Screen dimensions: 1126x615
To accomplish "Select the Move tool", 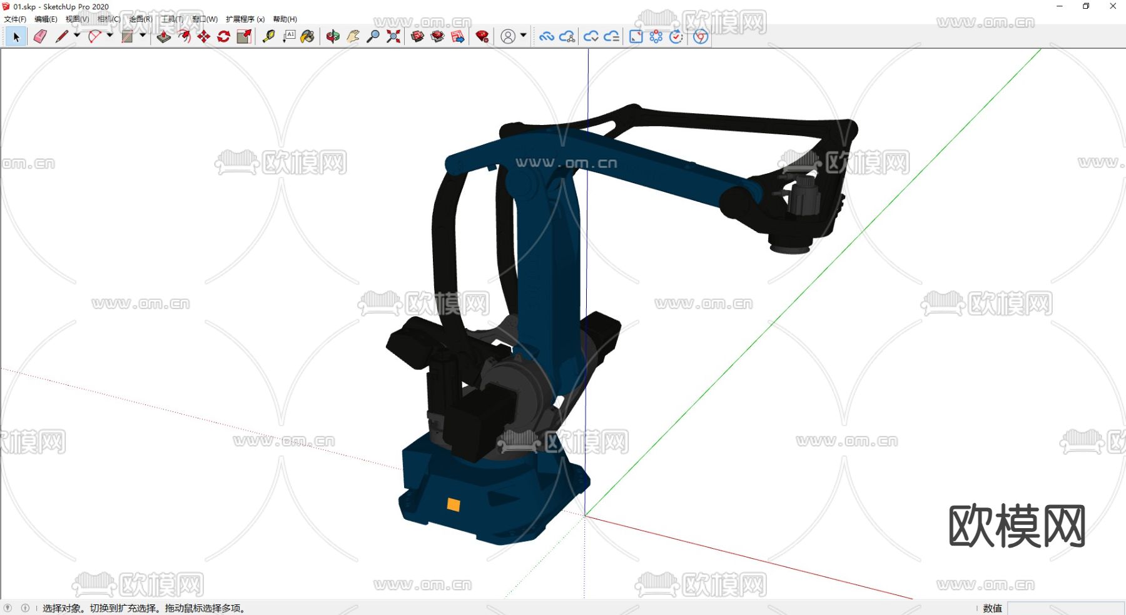I will (x=204, y=37).
